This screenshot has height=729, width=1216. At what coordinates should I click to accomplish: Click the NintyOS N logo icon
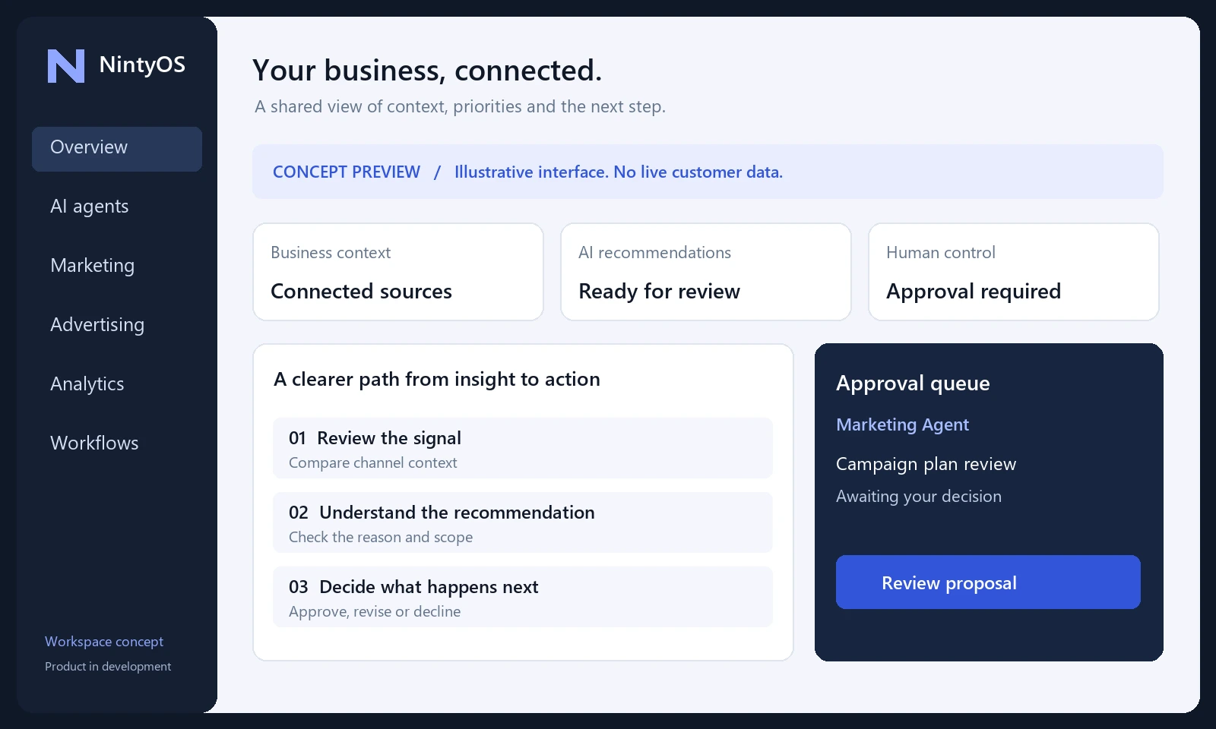click(66, 66)
